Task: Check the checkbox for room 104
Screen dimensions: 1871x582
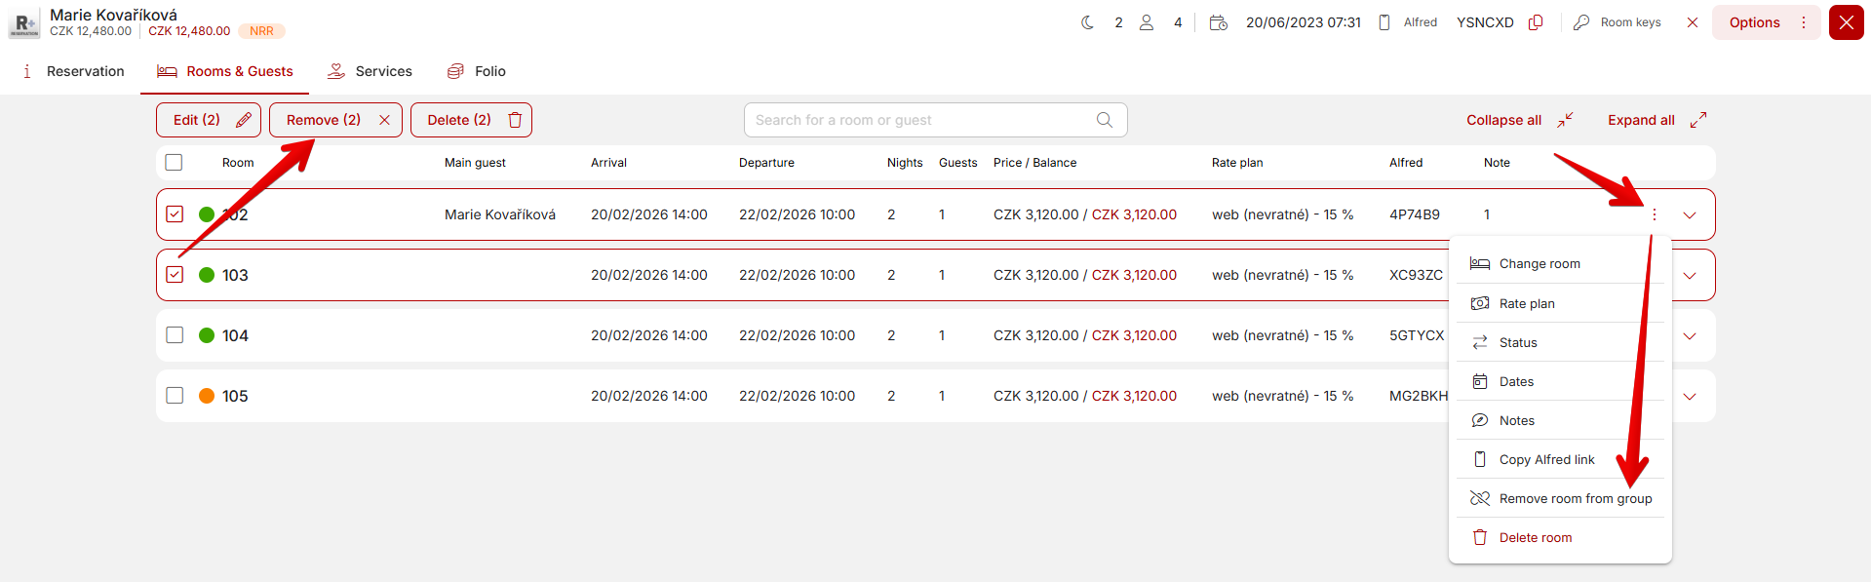Action: pyautogui.click(x=175, y=335)
